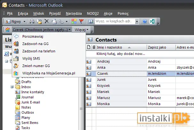The image size is (194, 130).
Task: Select the Mariusz contact name
Action: [x=104, y=98]
